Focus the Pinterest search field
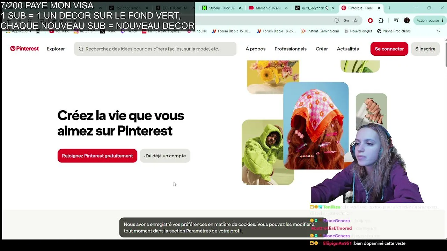 click(x=155, y=49)
